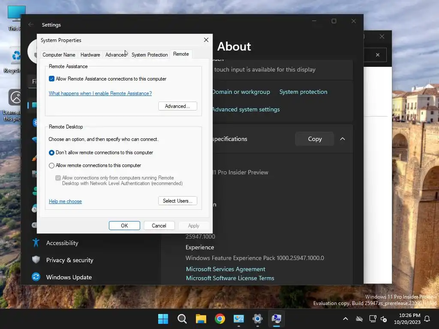Click Learn about this picture desktop icon
The height and width of the screenshot is (329, 439).
[x=13, y=106]
